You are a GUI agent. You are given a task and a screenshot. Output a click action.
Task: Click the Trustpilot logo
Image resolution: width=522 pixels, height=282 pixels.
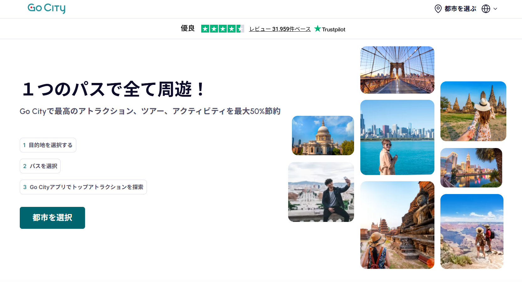point(330,29)
